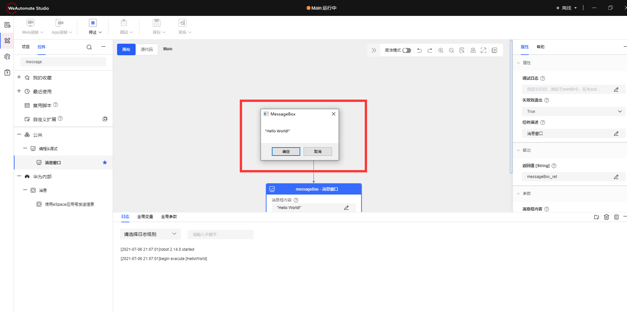
Task: Redo the canvas action
Action: coord(430,50)
